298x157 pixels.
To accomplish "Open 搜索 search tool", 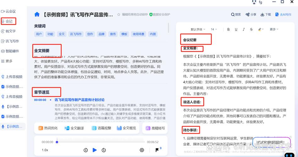I will coord(236,14).
